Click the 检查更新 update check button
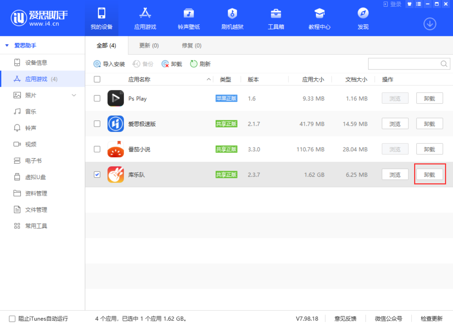Image resolution: width=453 pixels, height=326 pixels. point(432,318)
